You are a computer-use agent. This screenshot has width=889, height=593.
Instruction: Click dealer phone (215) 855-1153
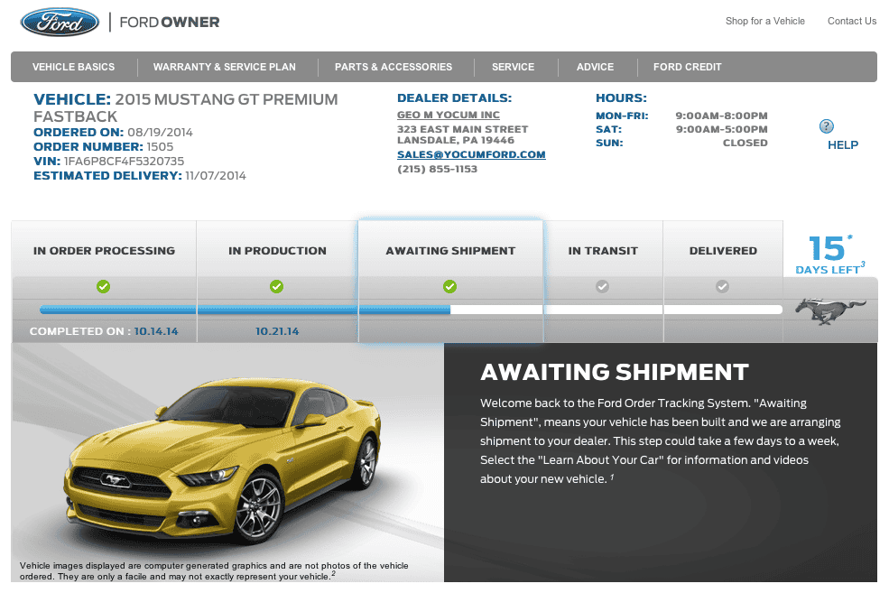[x=437, y=169]
